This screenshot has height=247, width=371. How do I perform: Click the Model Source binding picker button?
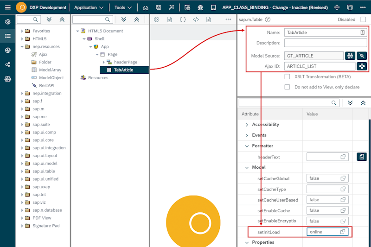pos(350,56)
